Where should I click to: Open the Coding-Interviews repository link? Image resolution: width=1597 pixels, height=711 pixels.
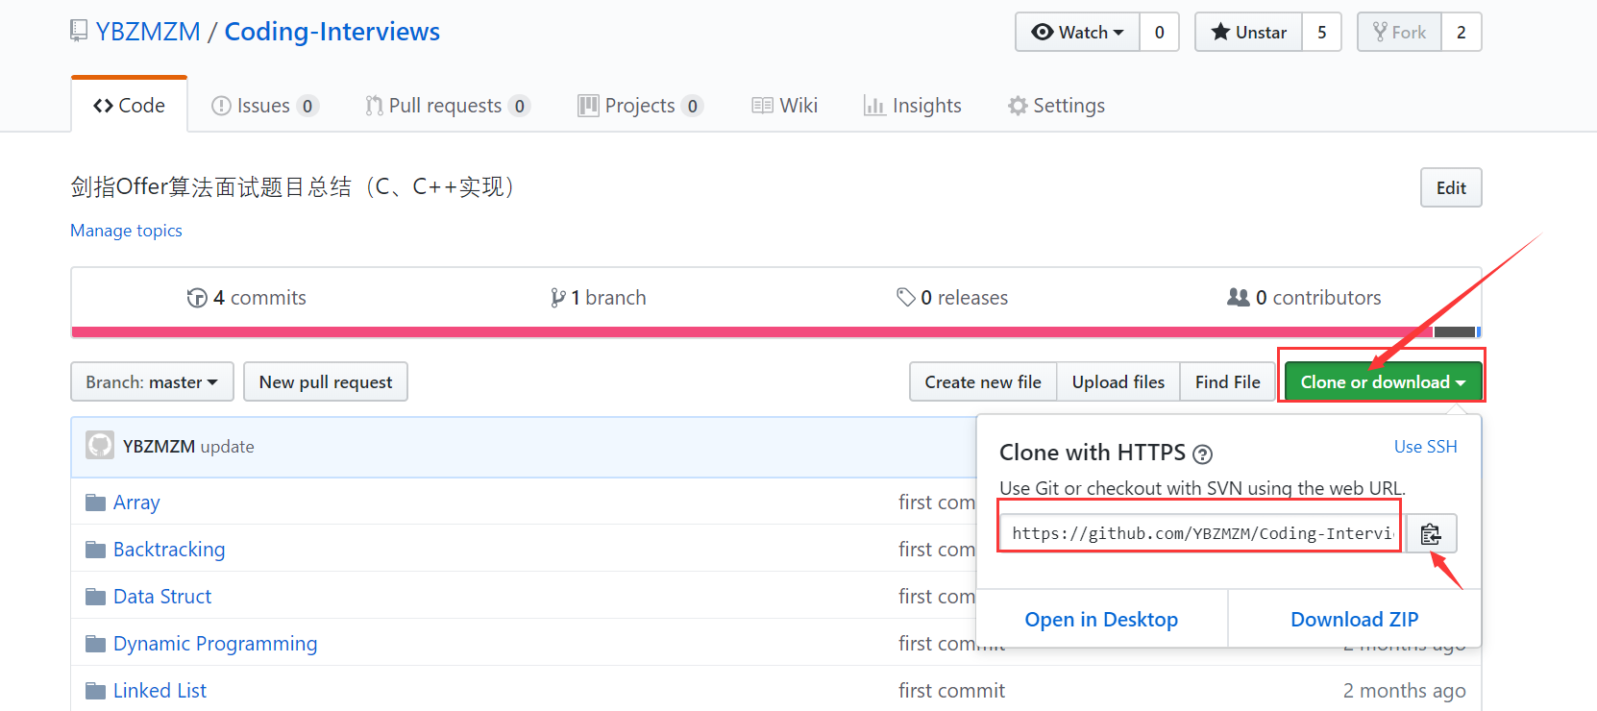pyautogui.click(x=332, y=32)
